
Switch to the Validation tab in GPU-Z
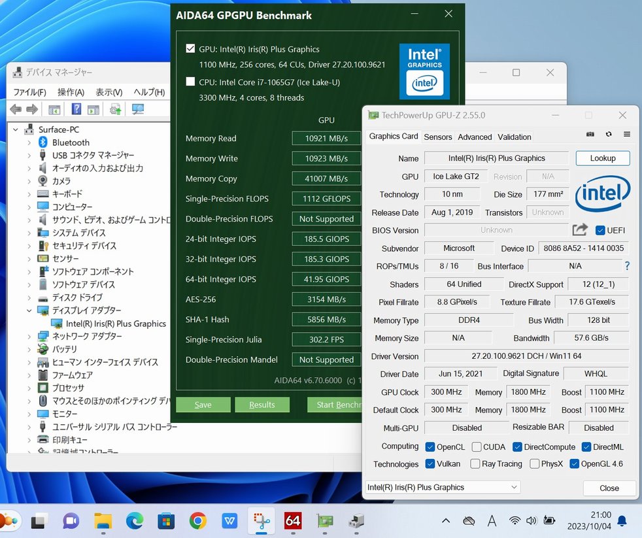515,137
